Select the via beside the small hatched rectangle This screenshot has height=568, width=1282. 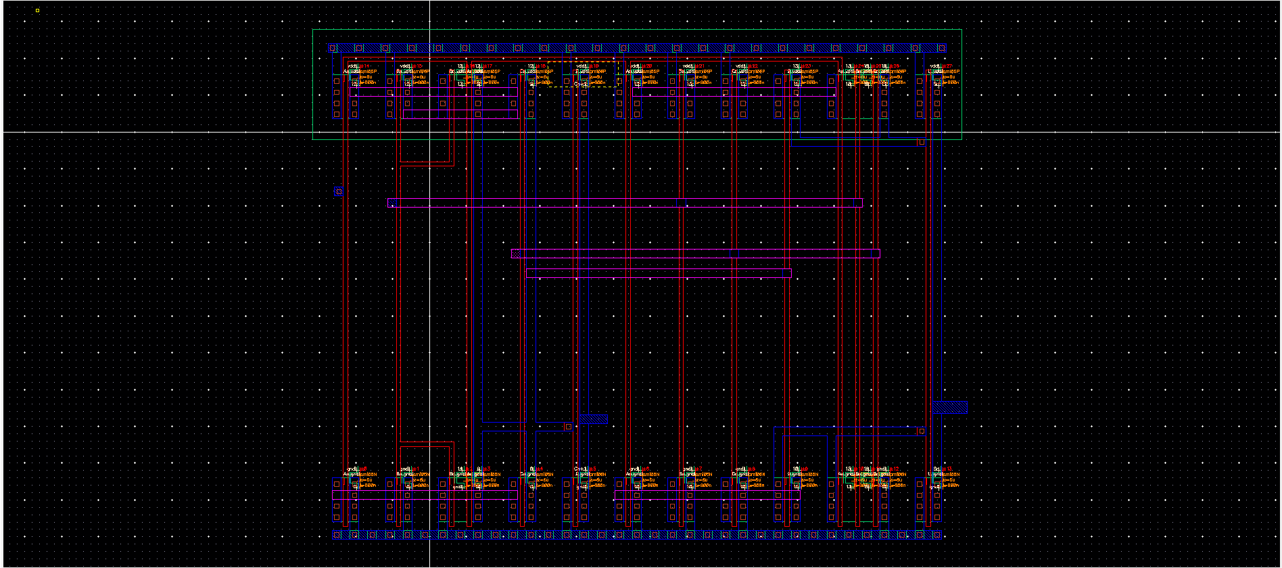click(568, 427)
